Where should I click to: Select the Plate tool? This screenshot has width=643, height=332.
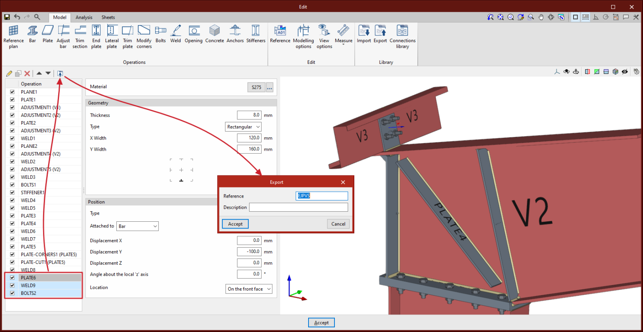coord(48,34)
